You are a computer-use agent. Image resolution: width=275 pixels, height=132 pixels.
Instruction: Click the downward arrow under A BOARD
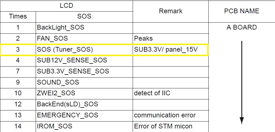242,83
